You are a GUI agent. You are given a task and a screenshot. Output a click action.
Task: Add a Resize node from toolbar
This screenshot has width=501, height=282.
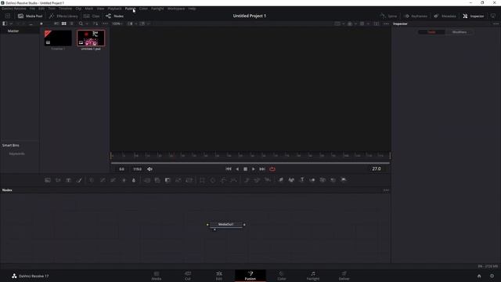pos(178,180)
